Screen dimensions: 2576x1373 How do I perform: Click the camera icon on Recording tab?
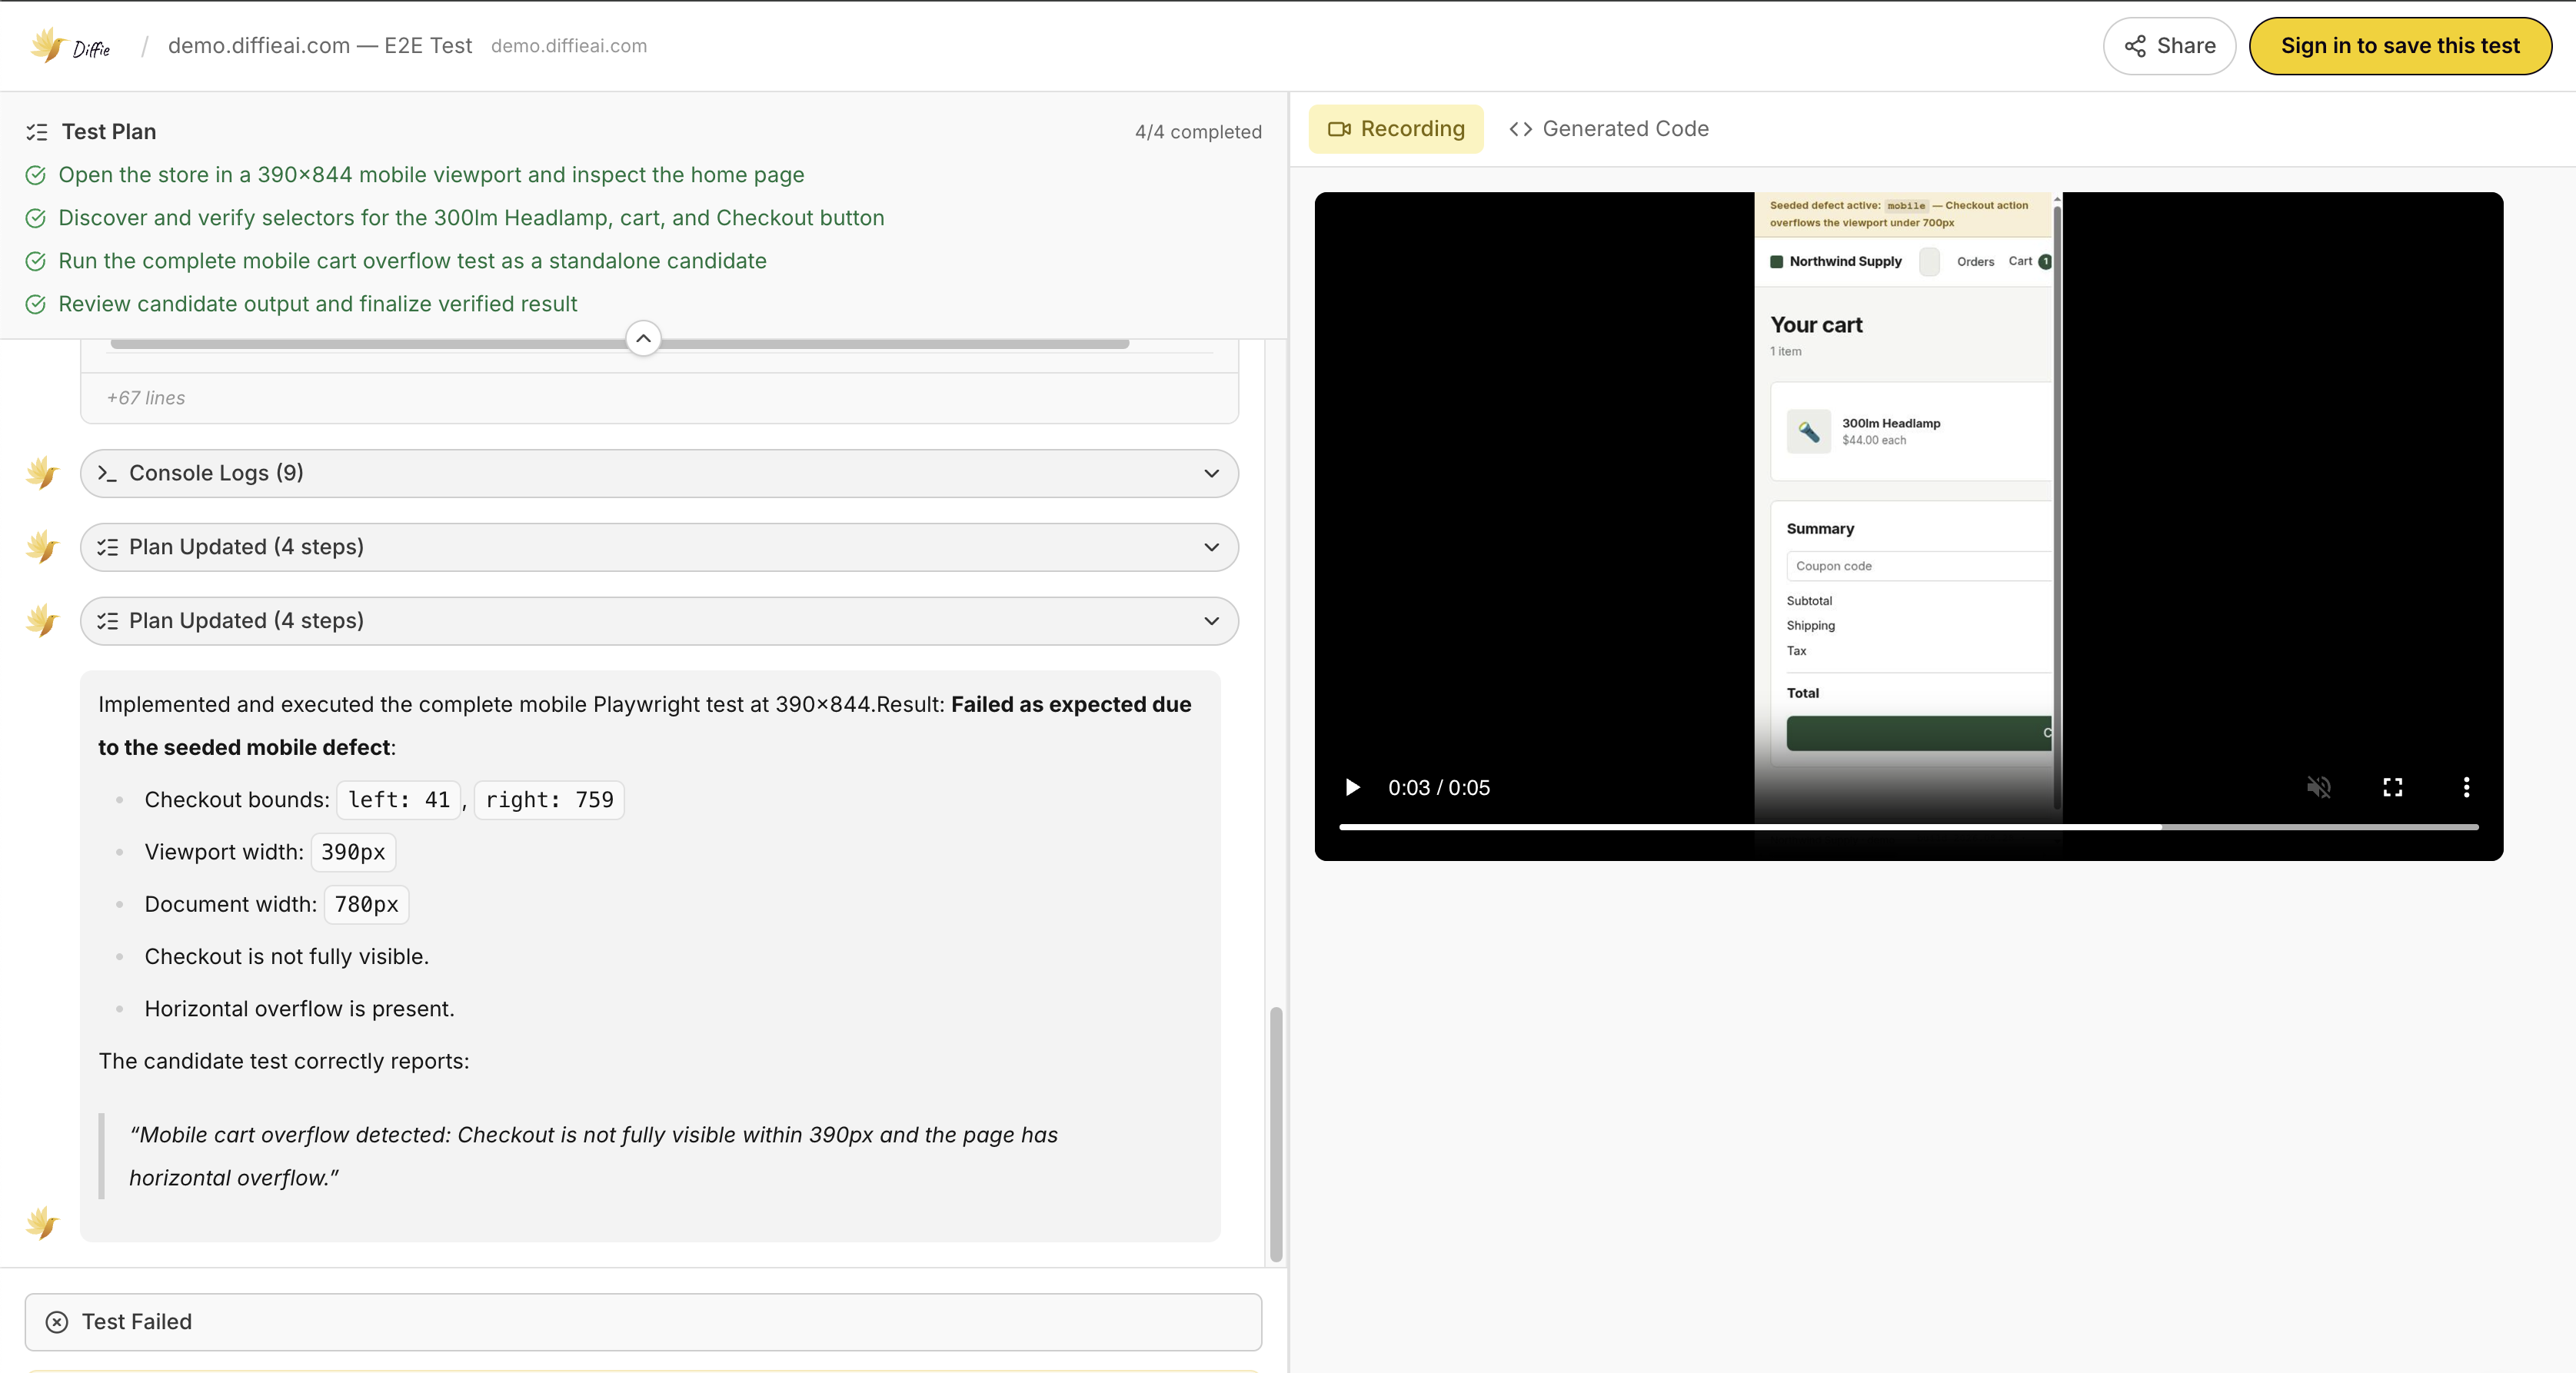[x=1339, y=129]
